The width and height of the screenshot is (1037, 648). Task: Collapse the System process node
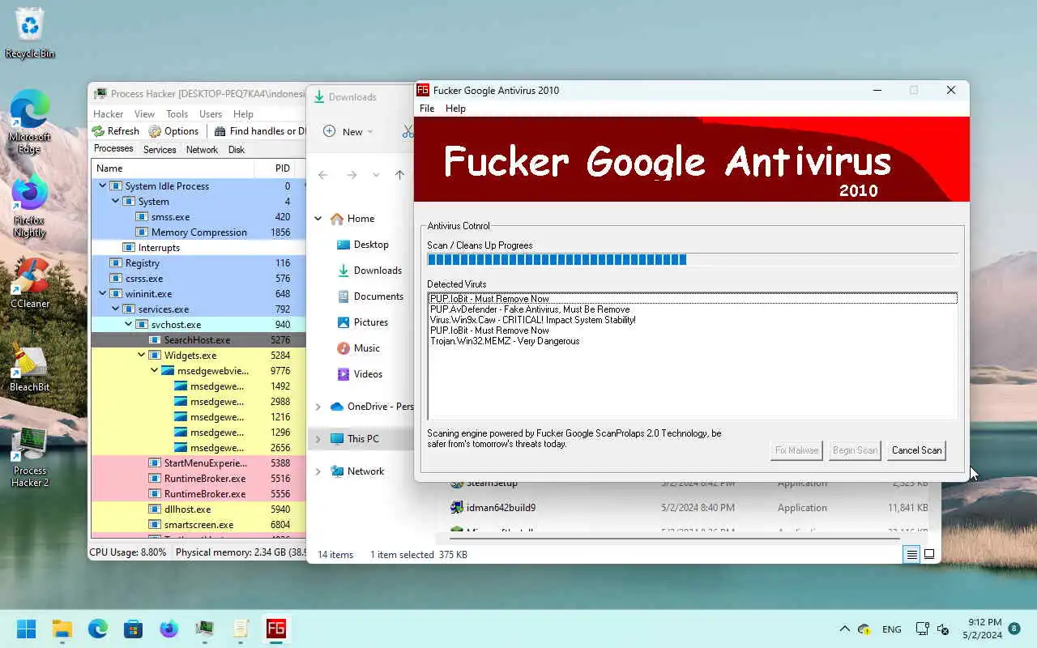[116, 201]
